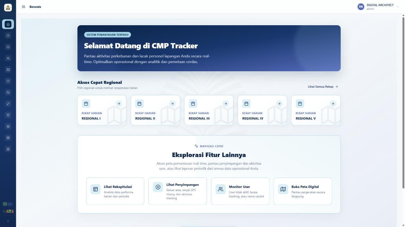Click the calendar icon on Regional V

tap(300, 103)
